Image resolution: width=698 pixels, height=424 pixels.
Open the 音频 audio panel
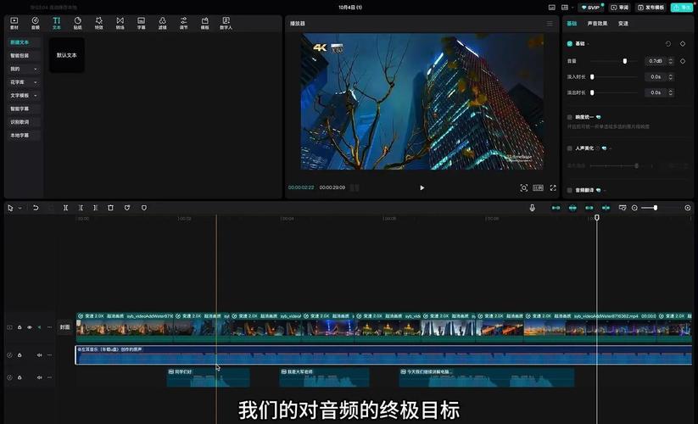[x=35, y=23]
